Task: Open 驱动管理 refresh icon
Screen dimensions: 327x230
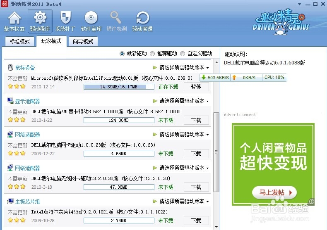Action: (x=142, y=21)
